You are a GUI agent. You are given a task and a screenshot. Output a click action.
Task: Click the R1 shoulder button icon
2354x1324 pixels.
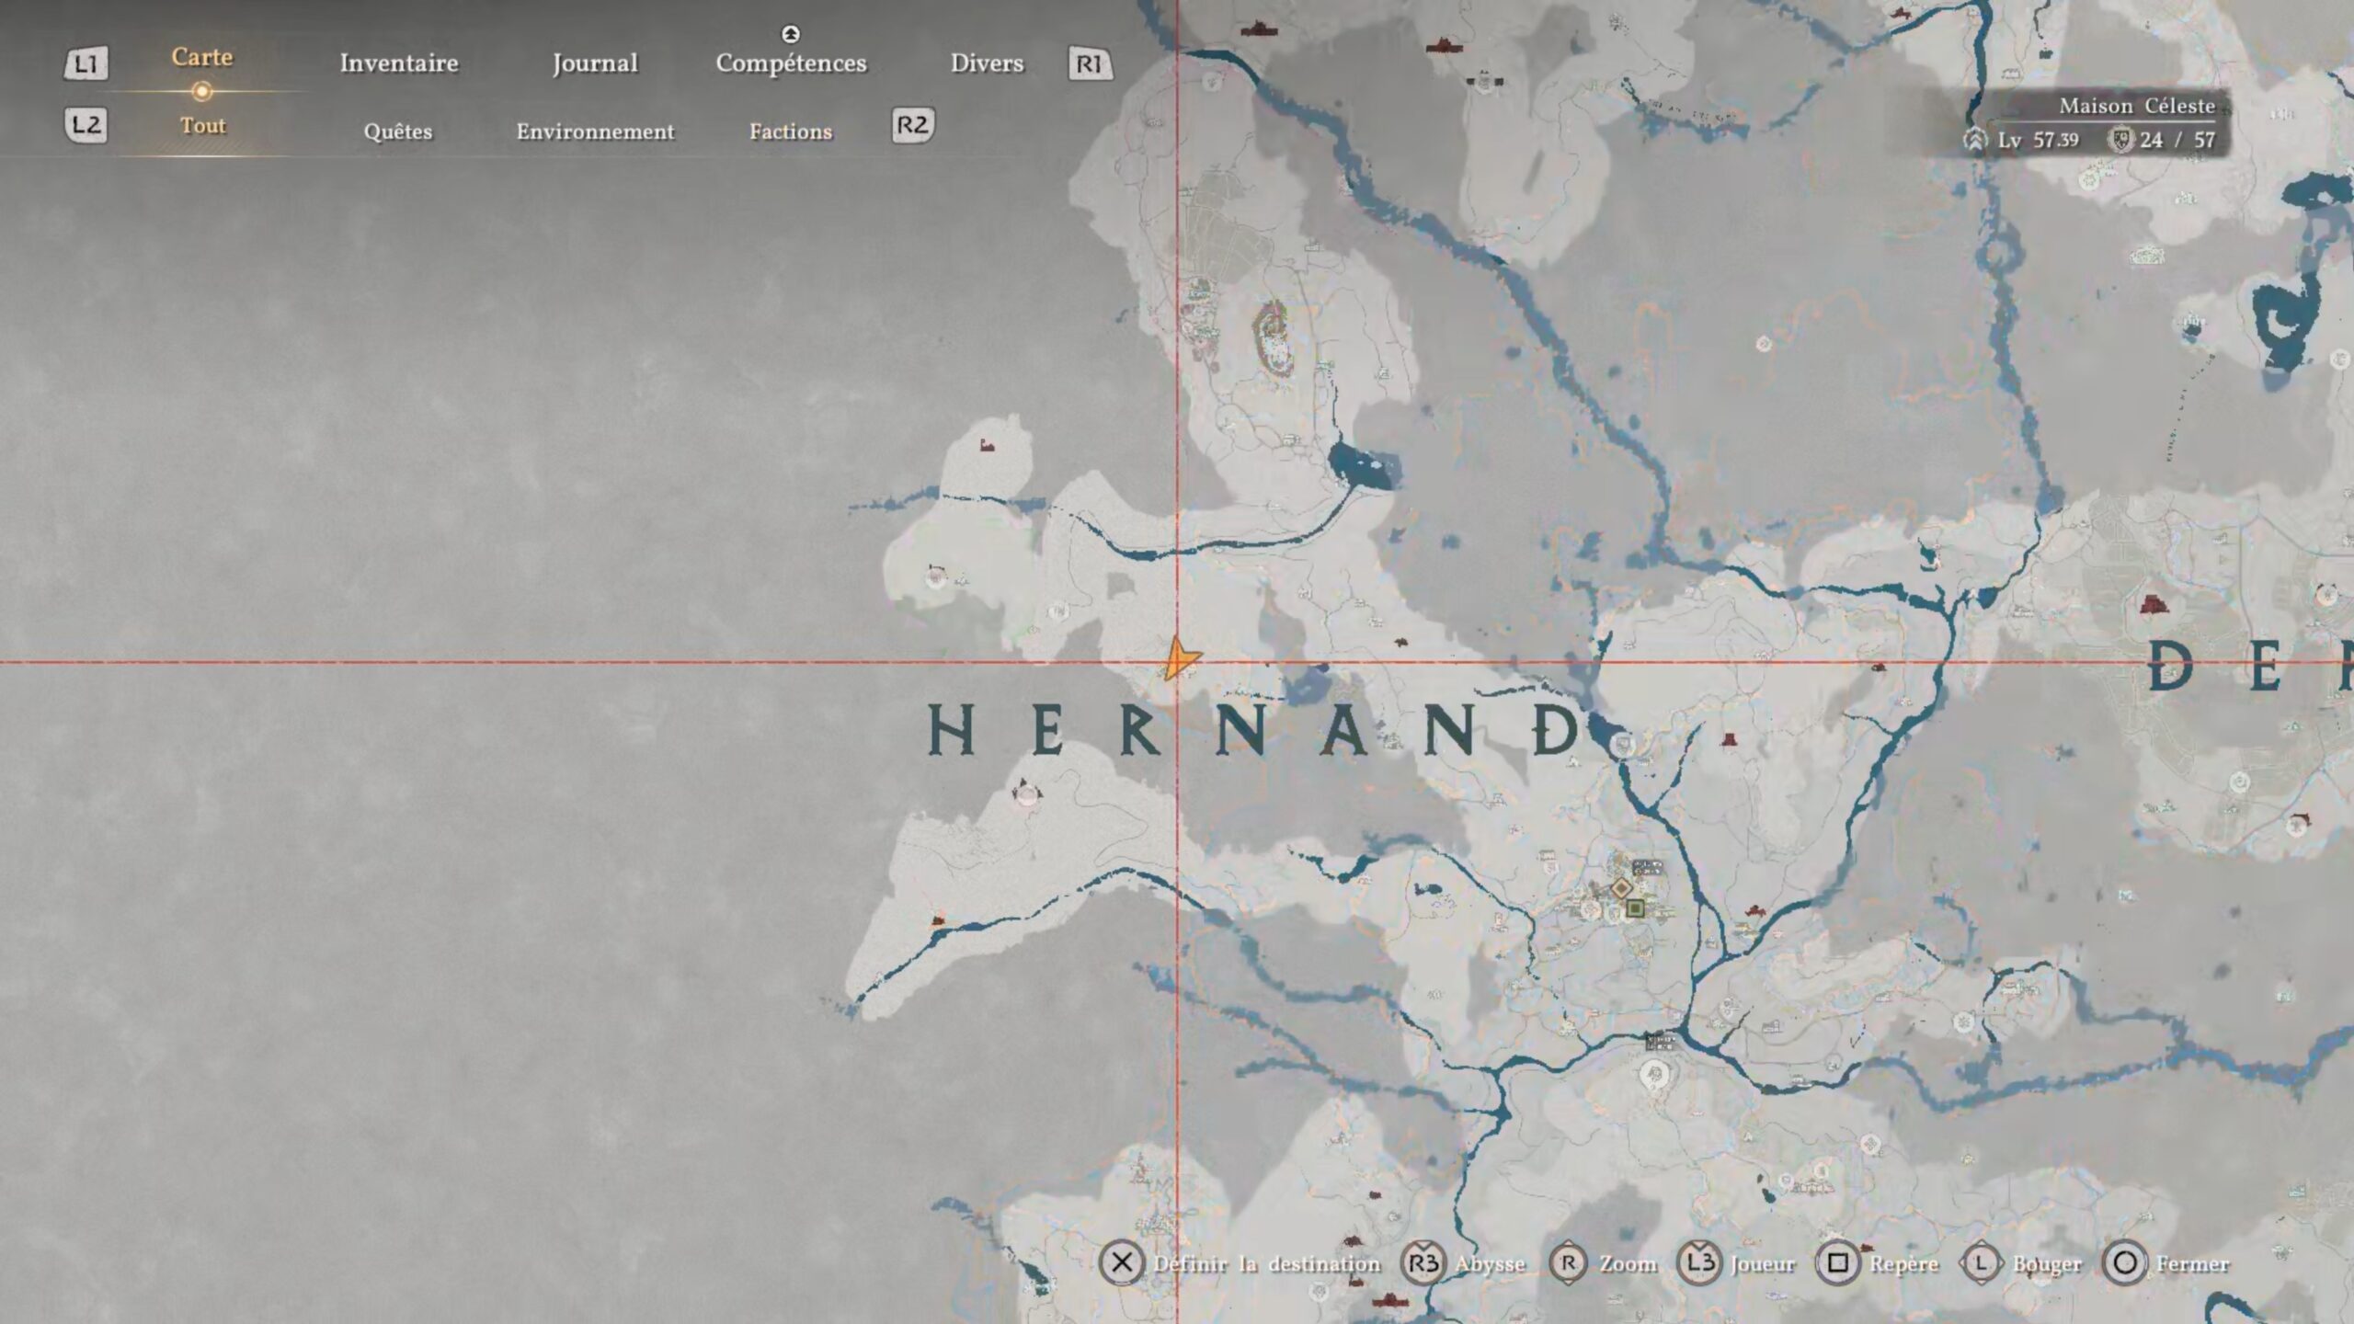tap(1089, 63)
